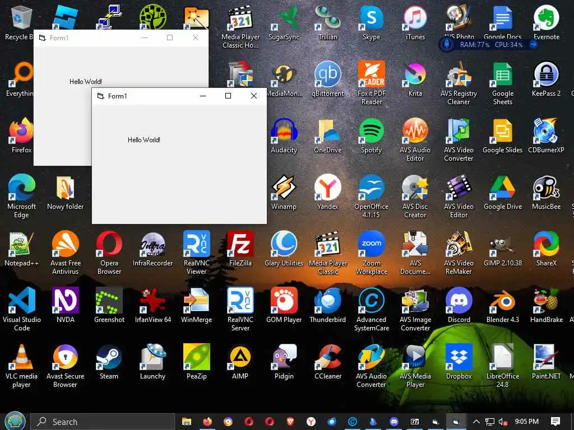Click inside the taskbar Search box
This screenshot has width=574, height=430.
103,422
